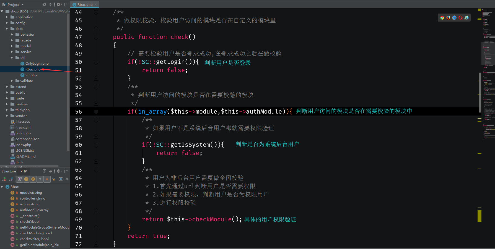Collapse the util folder in project tree

12,57
